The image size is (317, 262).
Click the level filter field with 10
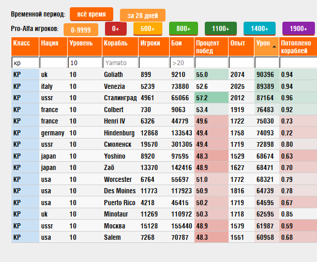pos(84,63)
